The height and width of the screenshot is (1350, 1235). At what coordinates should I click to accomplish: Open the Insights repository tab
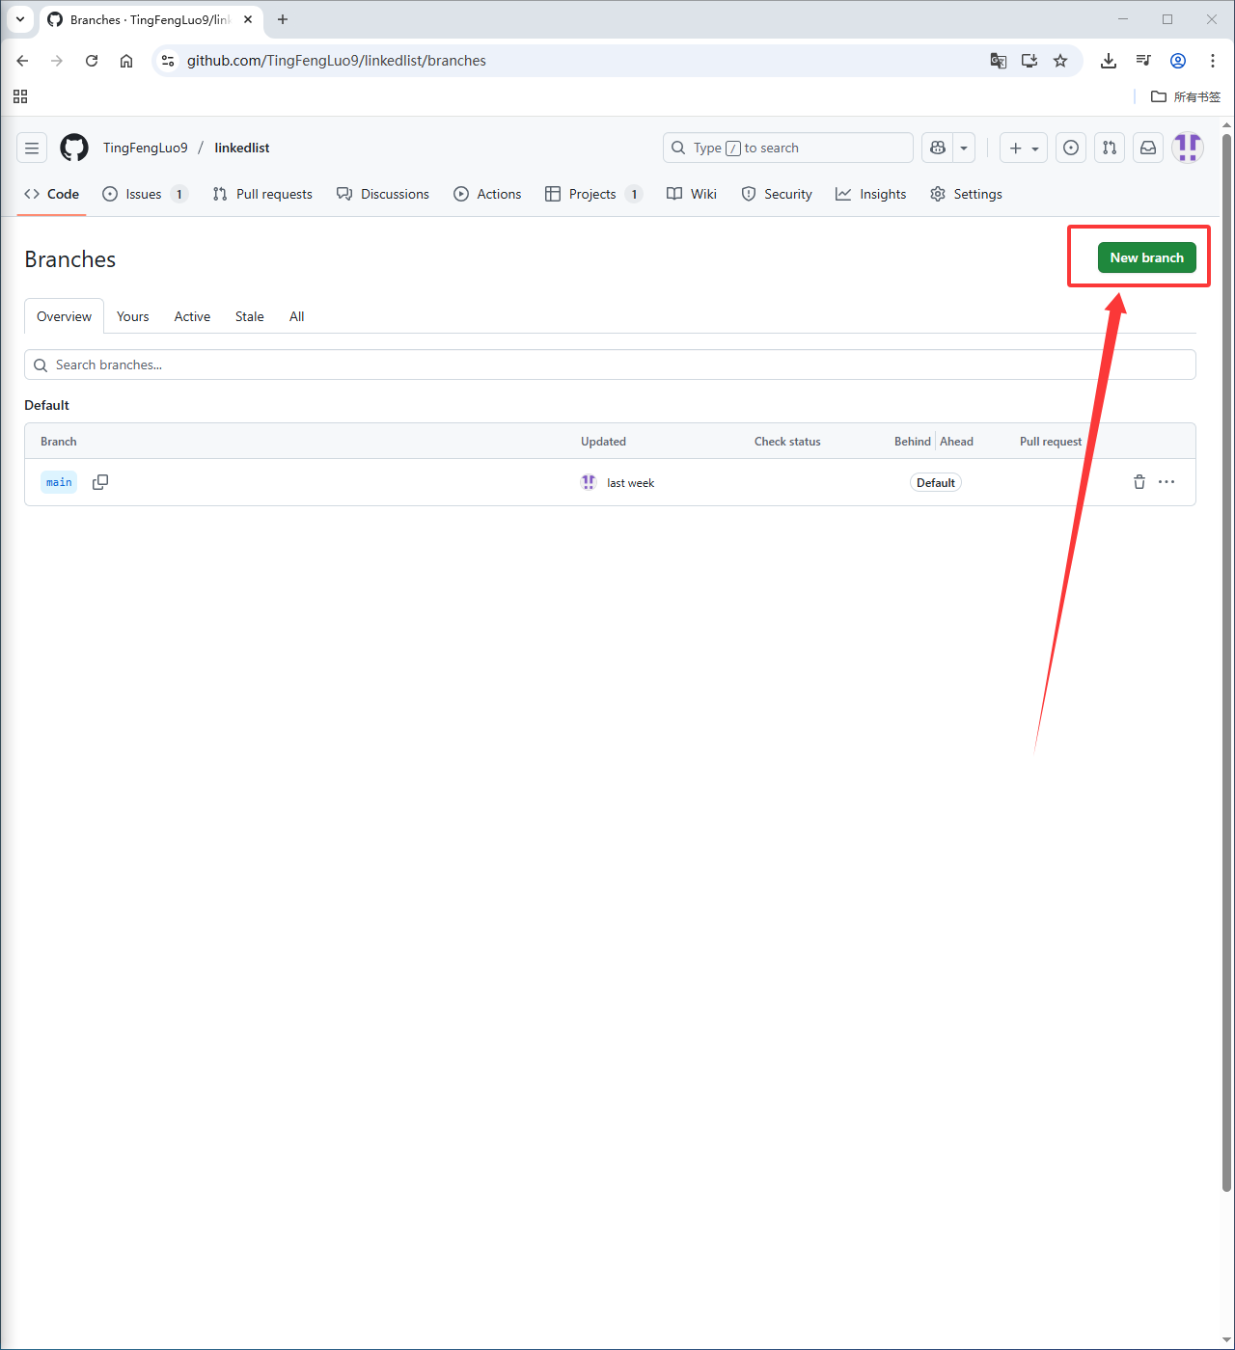click(x=871, y=194)
